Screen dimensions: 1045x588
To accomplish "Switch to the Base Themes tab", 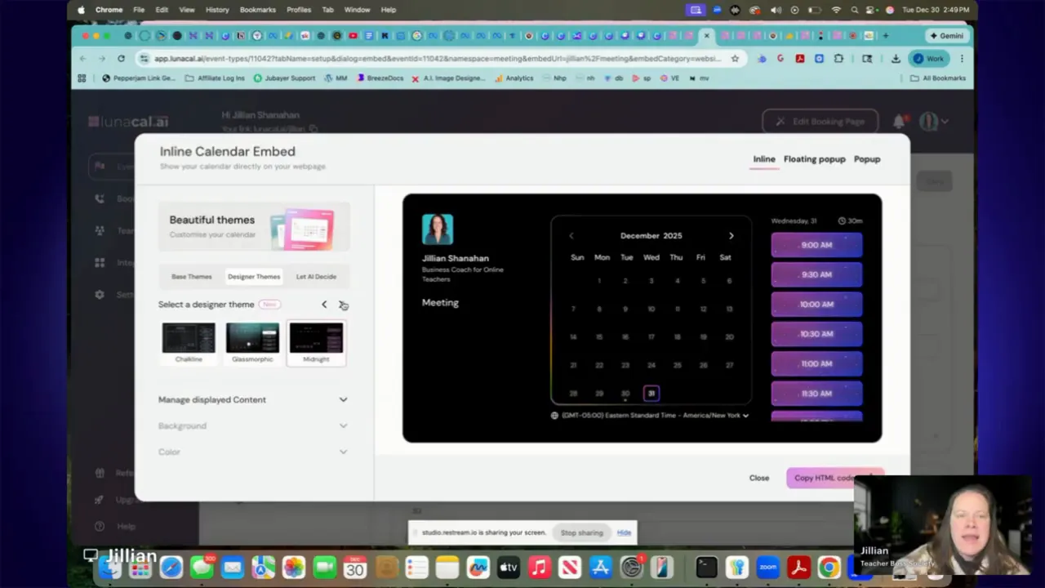I will (x=191, y=276).
